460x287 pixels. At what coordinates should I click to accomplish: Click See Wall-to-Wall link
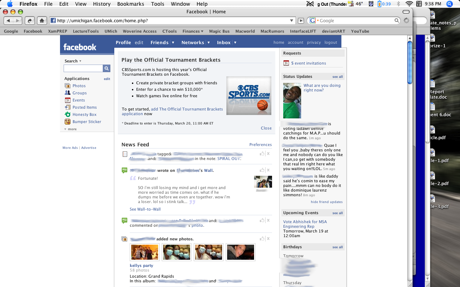click(145, 209)
